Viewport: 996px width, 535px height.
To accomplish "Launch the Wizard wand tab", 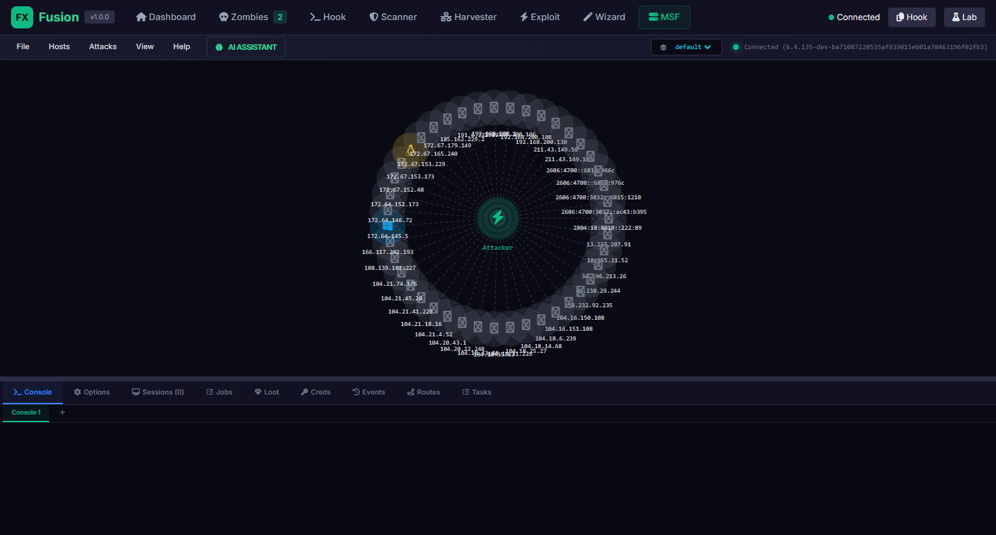I will click(604, 17).
